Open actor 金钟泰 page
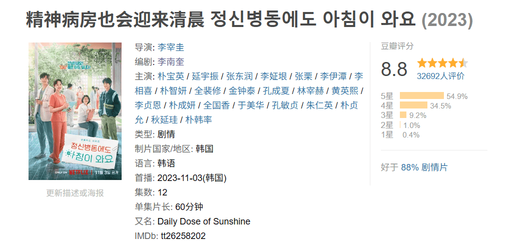 tap(242, 90)
